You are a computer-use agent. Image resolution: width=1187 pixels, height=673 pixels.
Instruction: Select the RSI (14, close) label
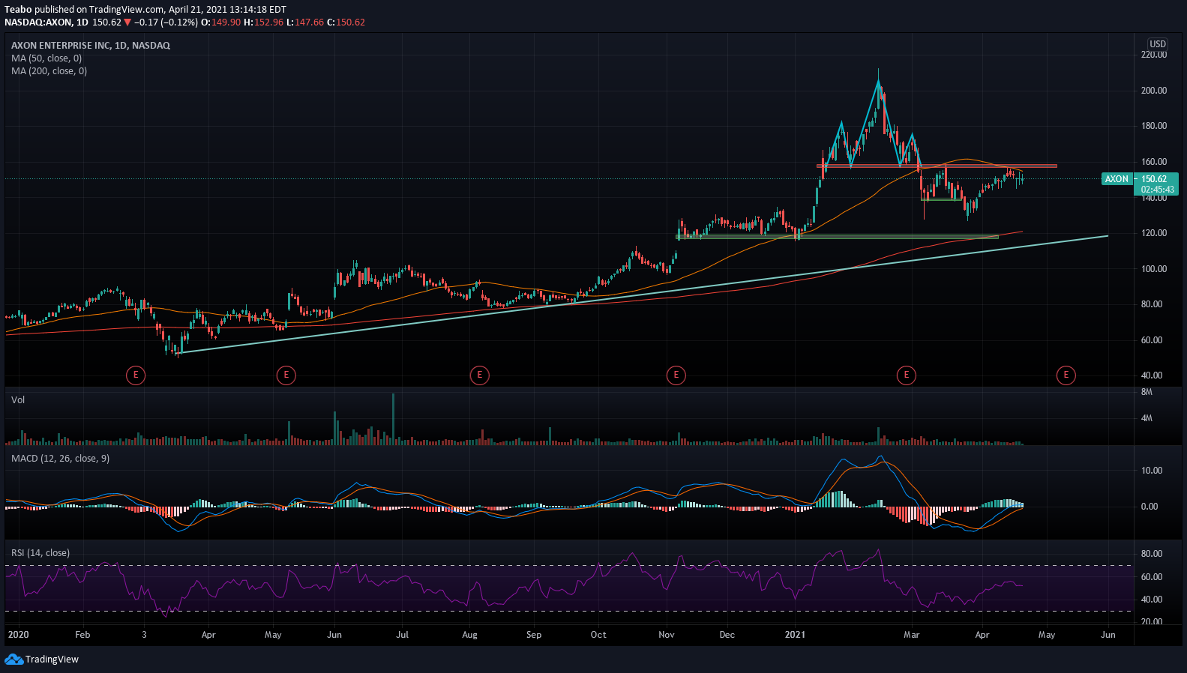pos(40,553)
